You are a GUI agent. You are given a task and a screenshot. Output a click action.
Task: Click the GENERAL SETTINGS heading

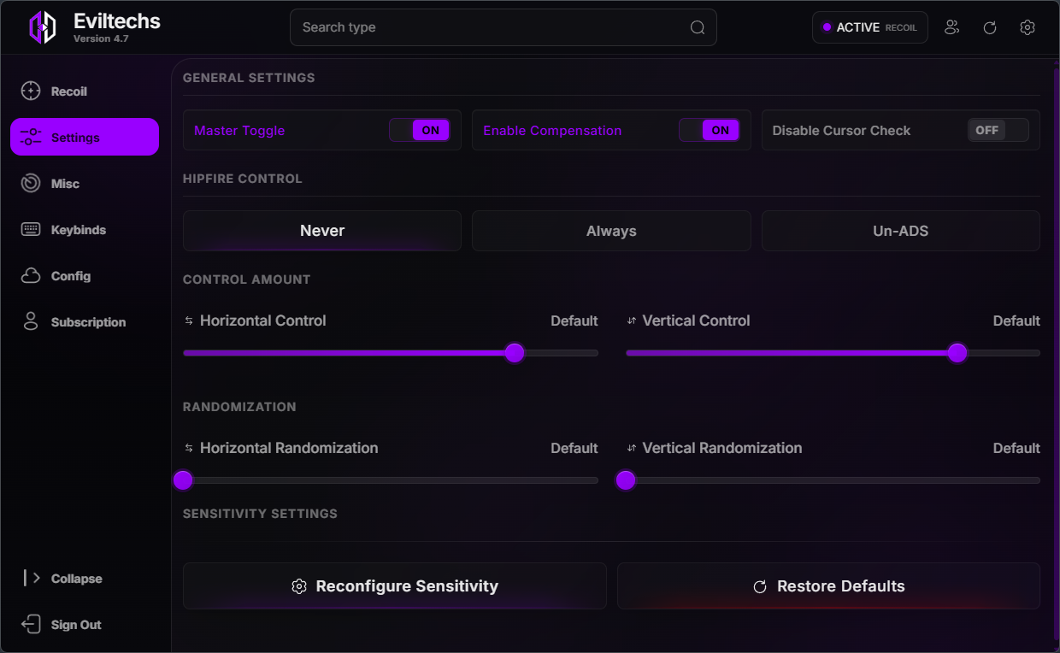tap(249, 78)
